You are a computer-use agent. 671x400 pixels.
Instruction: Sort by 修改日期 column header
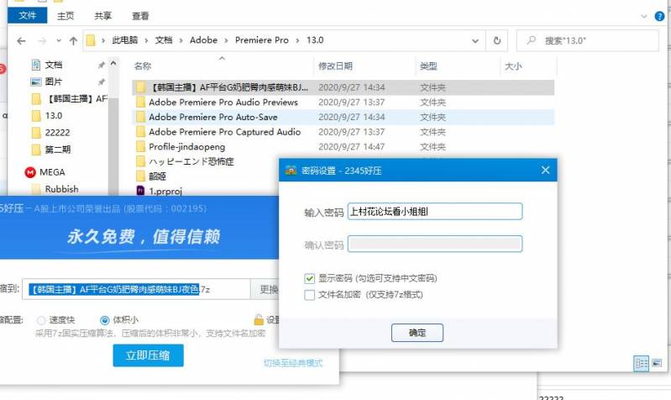335,66
